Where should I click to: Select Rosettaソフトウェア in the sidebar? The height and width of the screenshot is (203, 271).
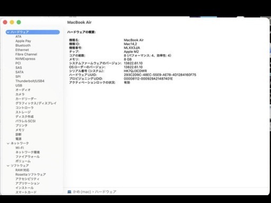pos(31,175)
